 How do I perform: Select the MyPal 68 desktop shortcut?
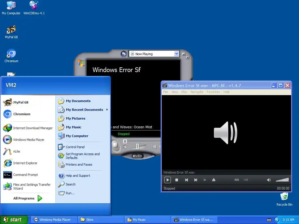pos(11,32)
